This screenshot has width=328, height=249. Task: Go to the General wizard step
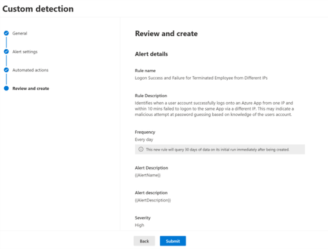[x=20, y=33]
